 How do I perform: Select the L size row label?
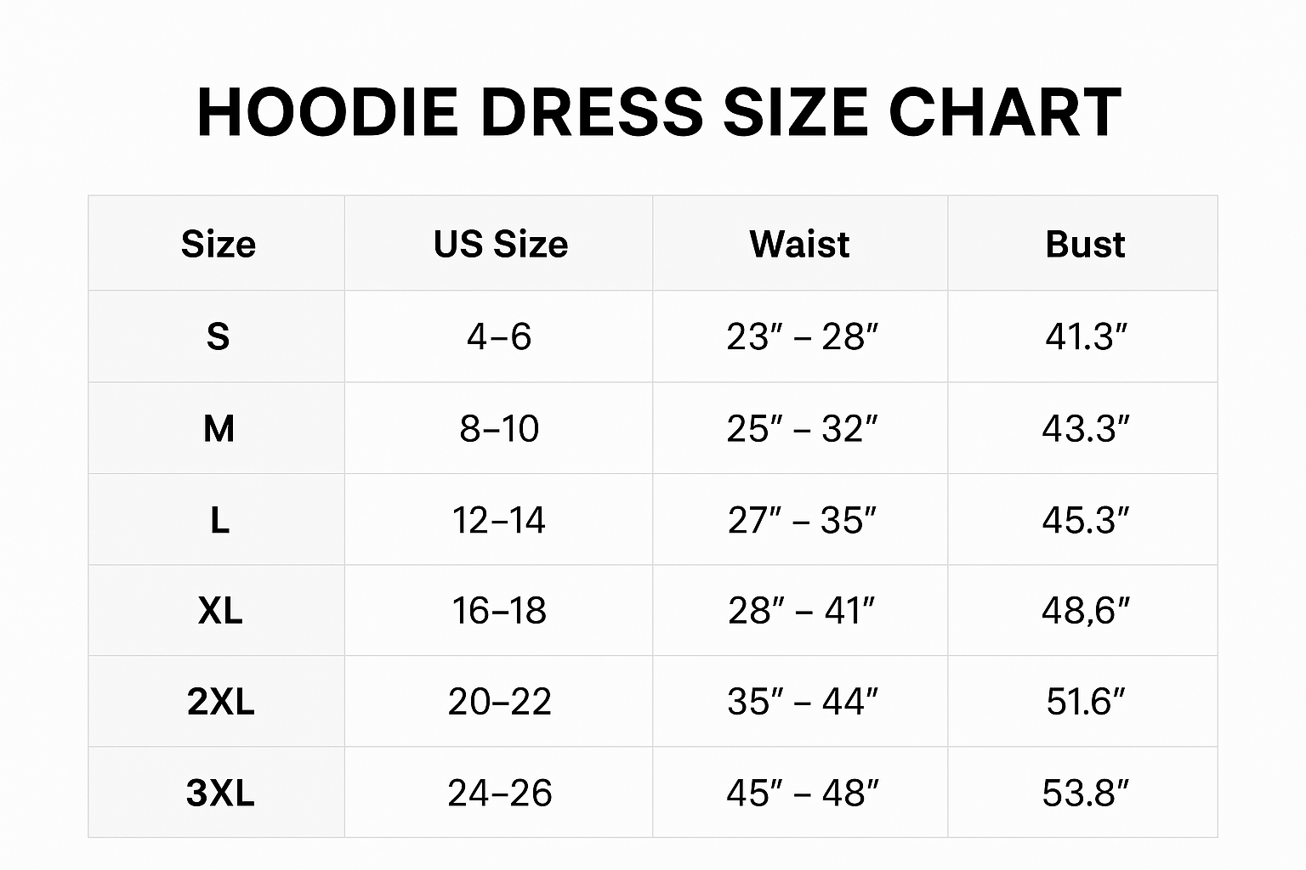click(x=219, y=520)
